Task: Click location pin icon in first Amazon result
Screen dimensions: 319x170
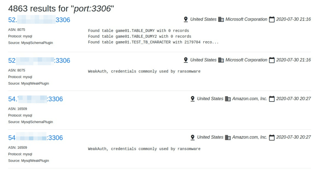Action: point(193,99)
